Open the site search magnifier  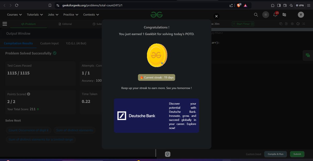coord(256,15)
